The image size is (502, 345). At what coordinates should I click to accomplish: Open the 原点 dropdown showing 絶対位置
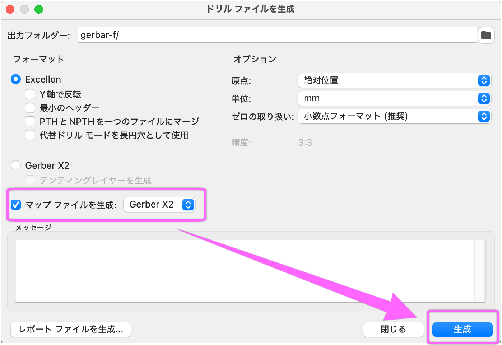click(x=394, y=80)
